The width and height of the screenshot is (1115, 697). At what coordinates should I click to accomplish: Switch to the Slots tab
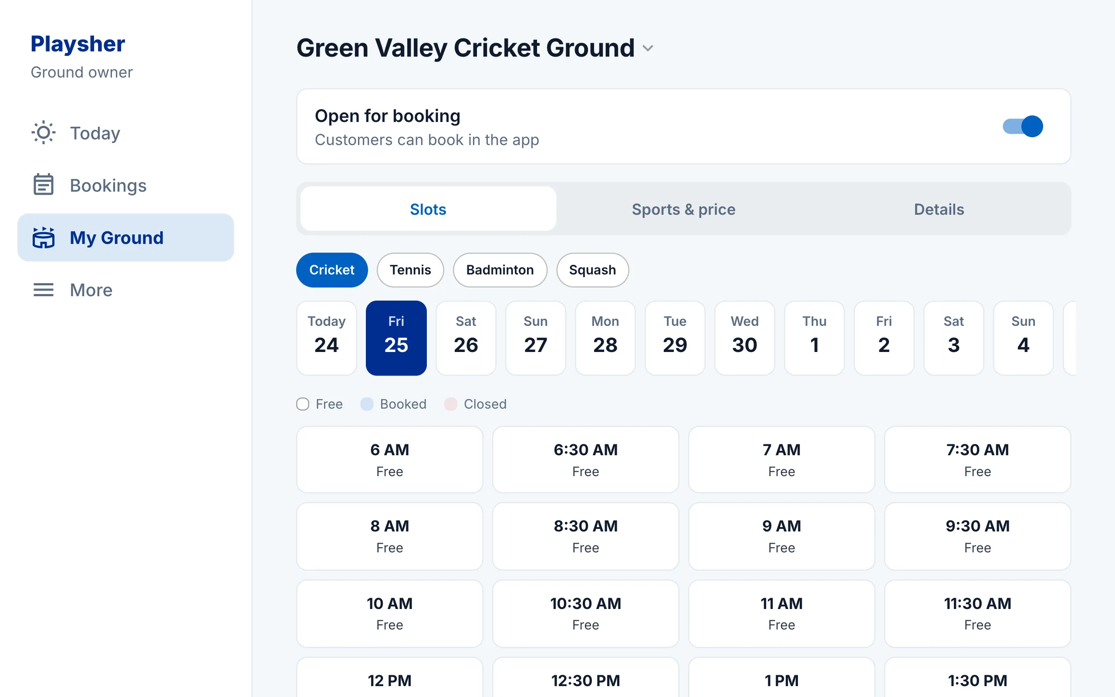[x=428, y=209]
